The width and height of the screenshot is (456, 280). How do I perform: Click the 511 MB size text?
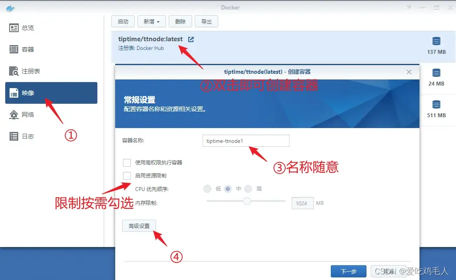tap(436, 115)
